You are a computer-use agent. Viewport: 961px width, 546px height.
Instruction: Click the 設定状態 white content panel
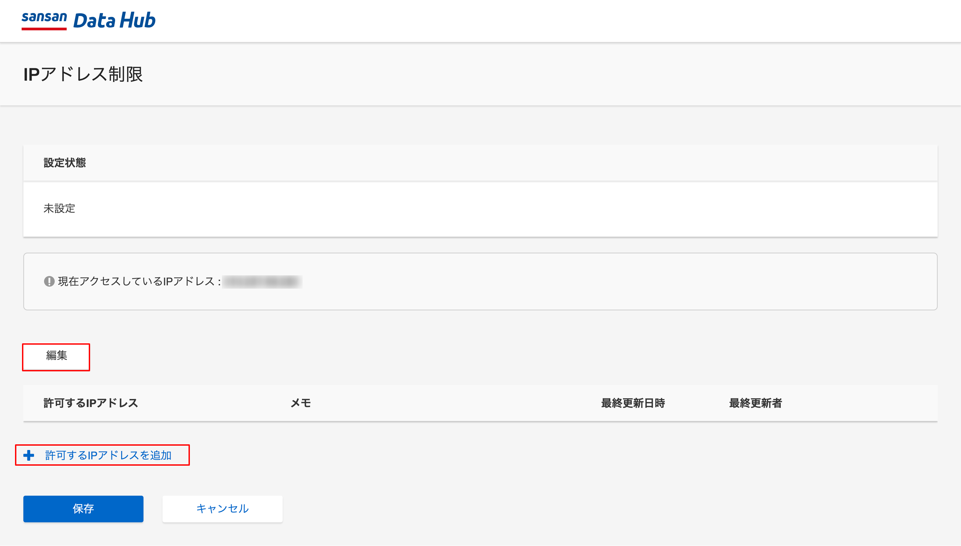(480, 209)
